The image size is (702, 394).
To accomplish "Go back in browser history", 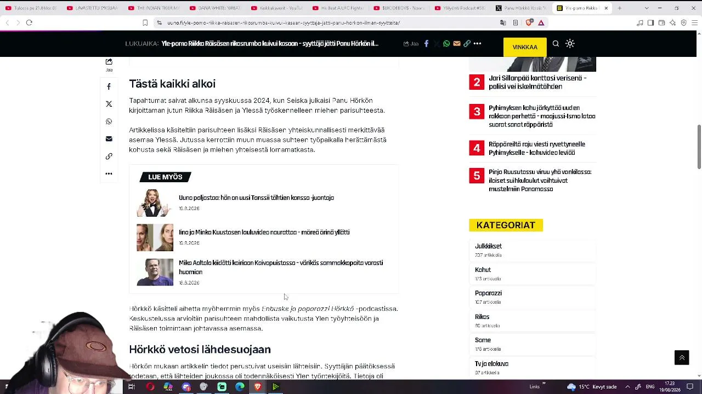I will pos(7,22).
